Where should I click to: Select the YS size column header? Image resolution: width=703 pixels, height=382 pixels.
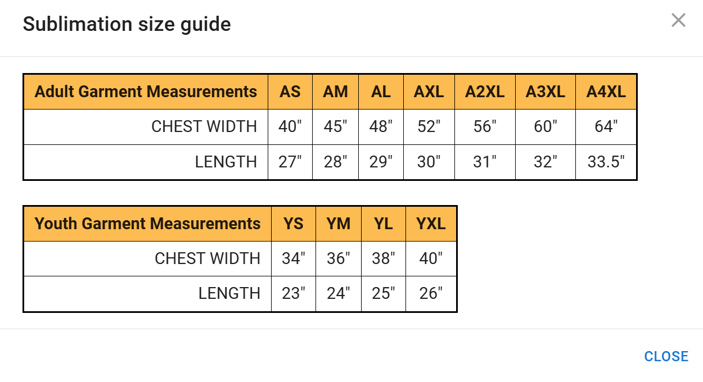click(294, 224)
